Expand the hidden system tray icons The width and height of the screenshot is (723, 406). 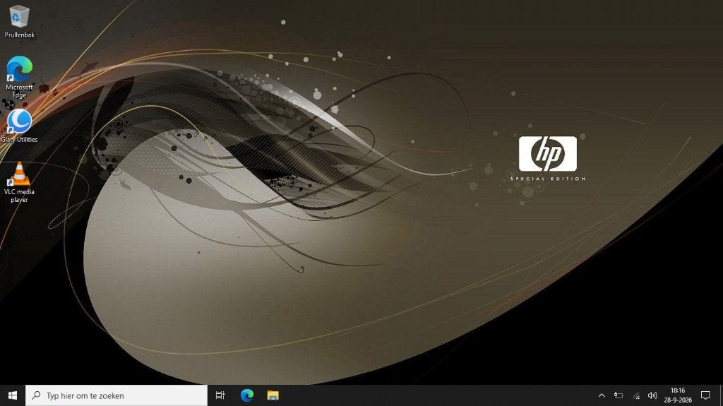pos(602,395)
